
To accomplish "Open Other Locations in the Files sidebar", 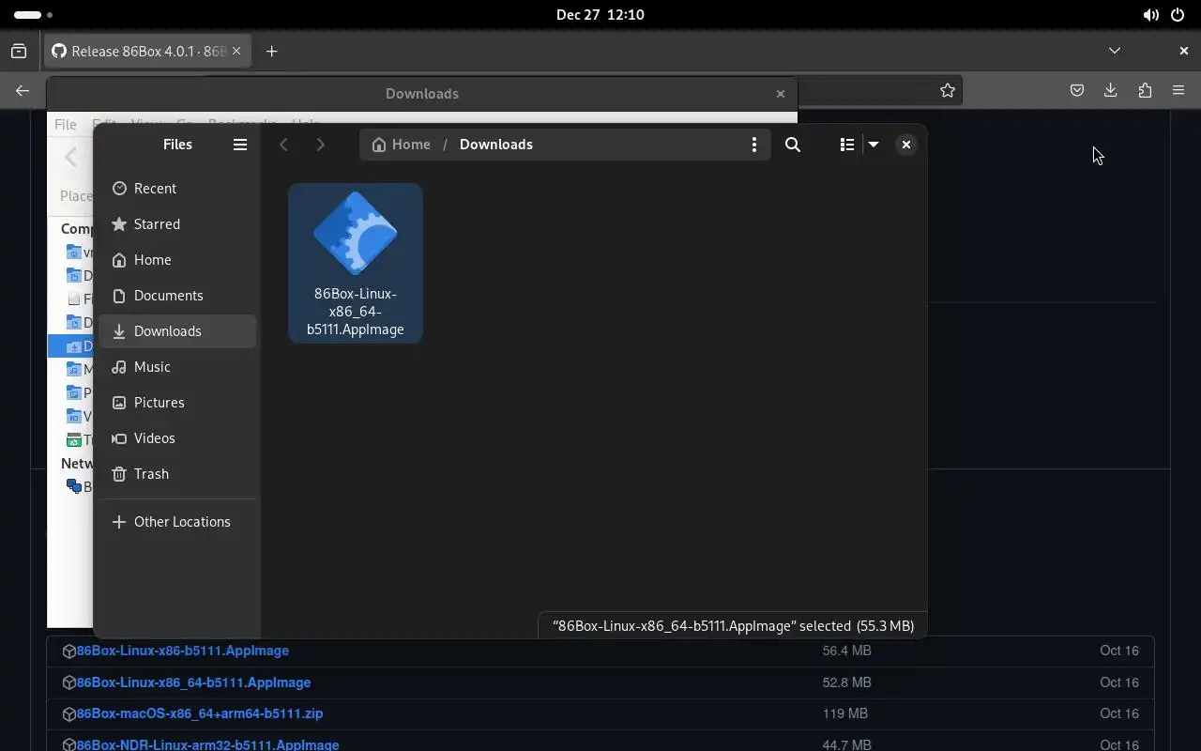I will (177, 522).
